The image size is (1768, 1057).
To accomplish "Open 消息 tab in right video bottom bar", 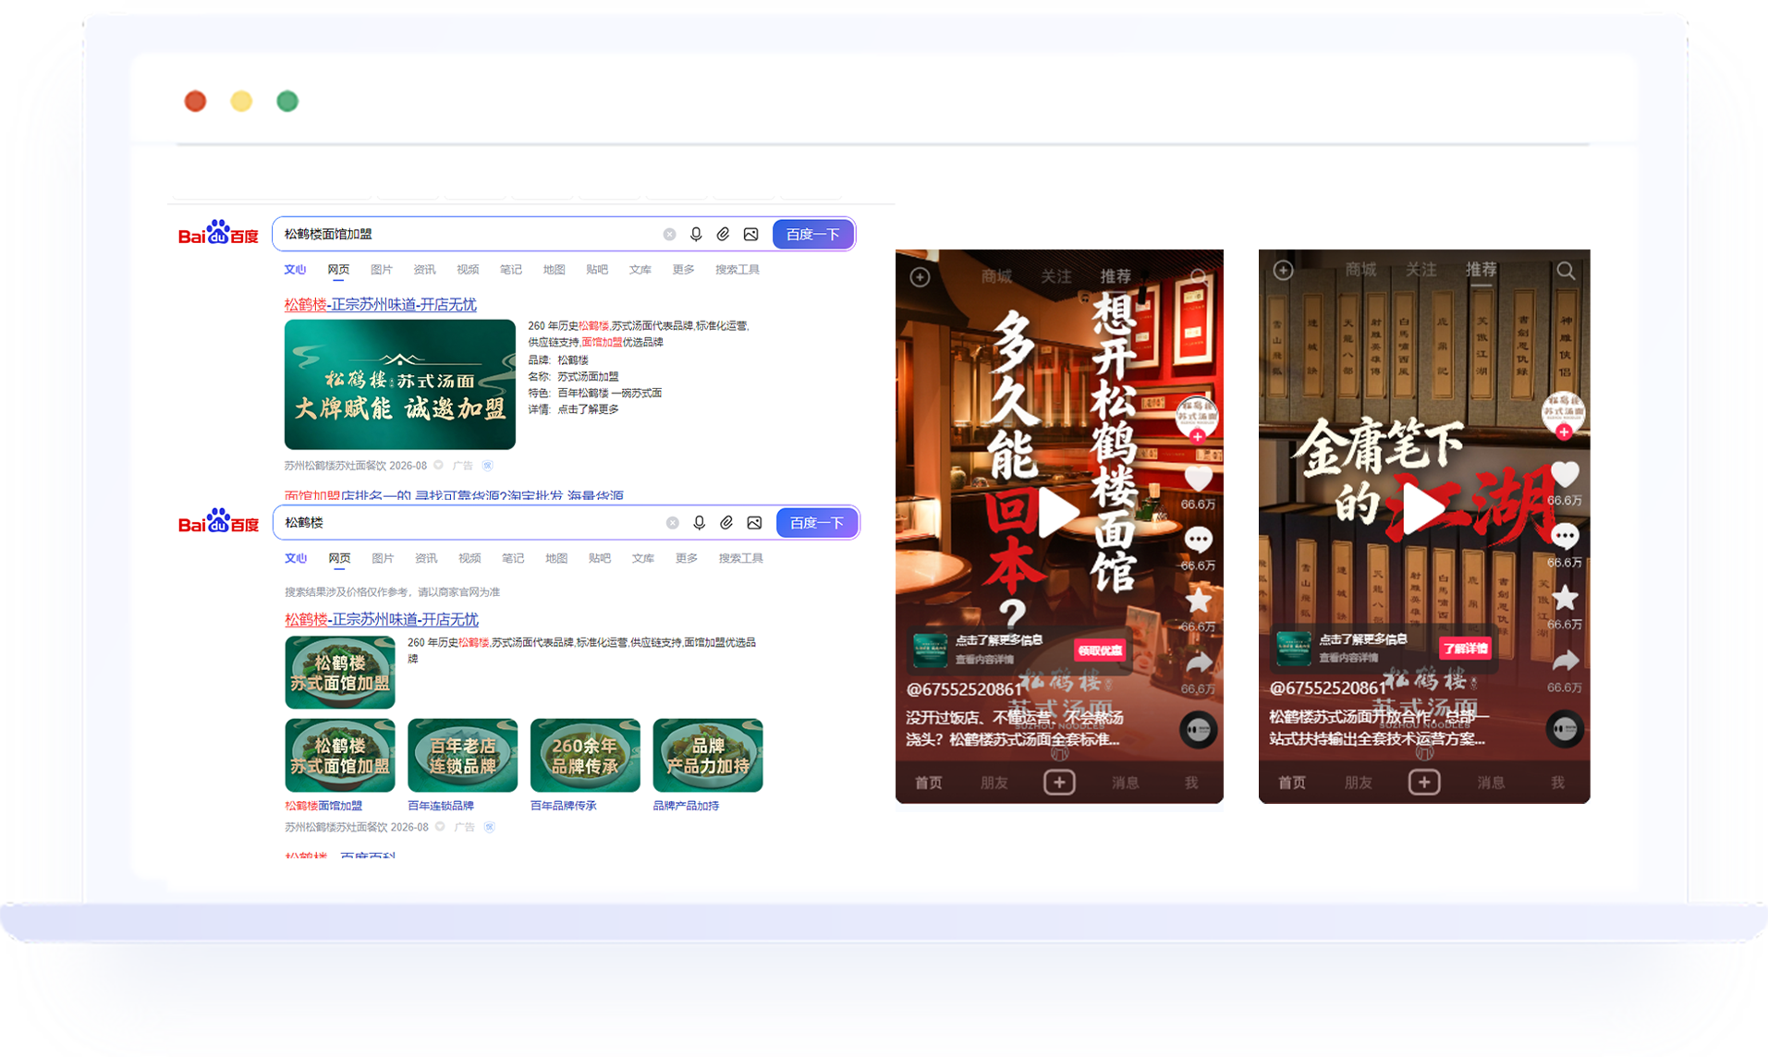I will [1491, 784].
